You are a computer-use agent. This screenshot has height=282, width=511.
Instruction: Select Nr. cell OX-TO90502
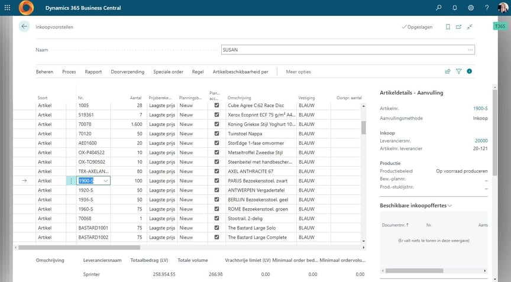click(x=93, y=162)
